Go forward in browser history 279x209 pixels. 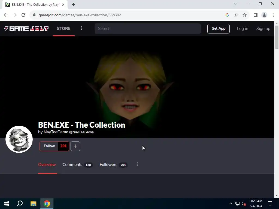(15, 15)
